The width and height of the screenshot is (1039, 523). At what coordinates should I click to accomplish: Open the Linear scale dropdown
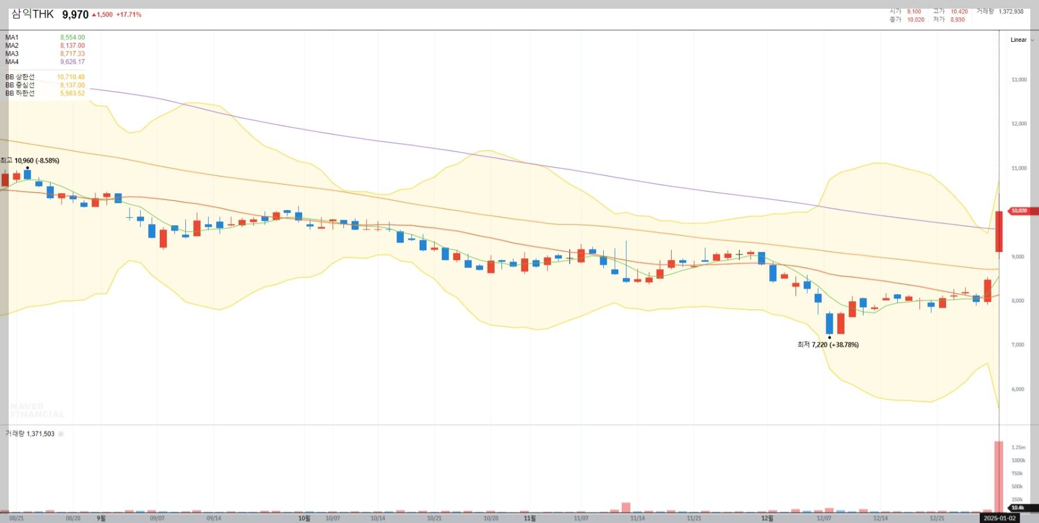1022,40
